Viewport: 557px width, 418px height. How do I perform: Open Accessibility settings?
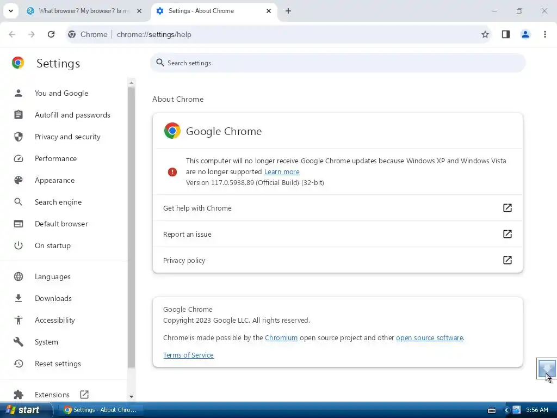tap(55, 320)
